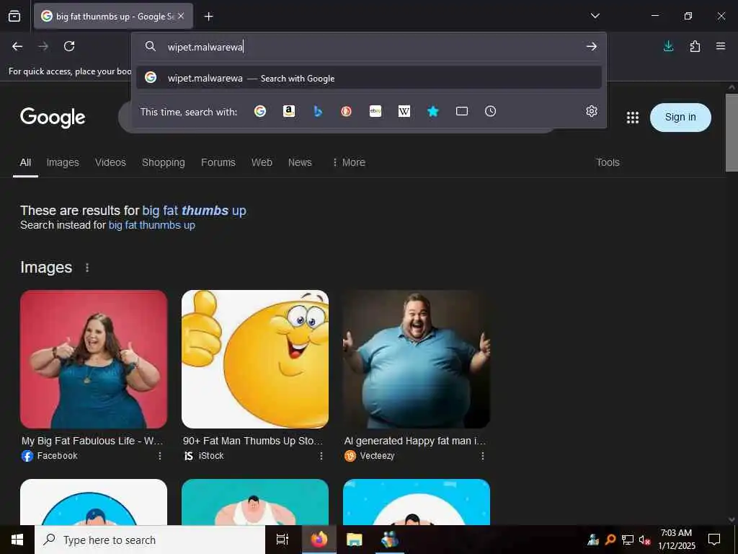The width and height of the screenshot is (738, 554).
Task: Open the Vecteezy happy fat man image
Action: click(x=417, y=359)
